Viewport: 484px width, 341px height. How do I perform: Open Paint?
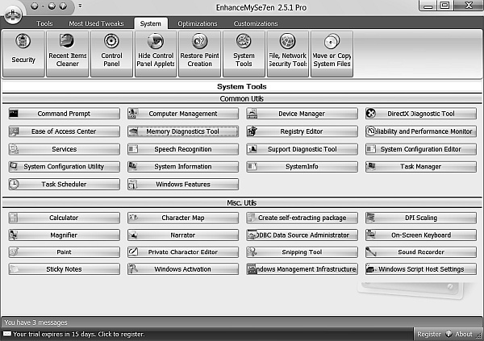65,252
